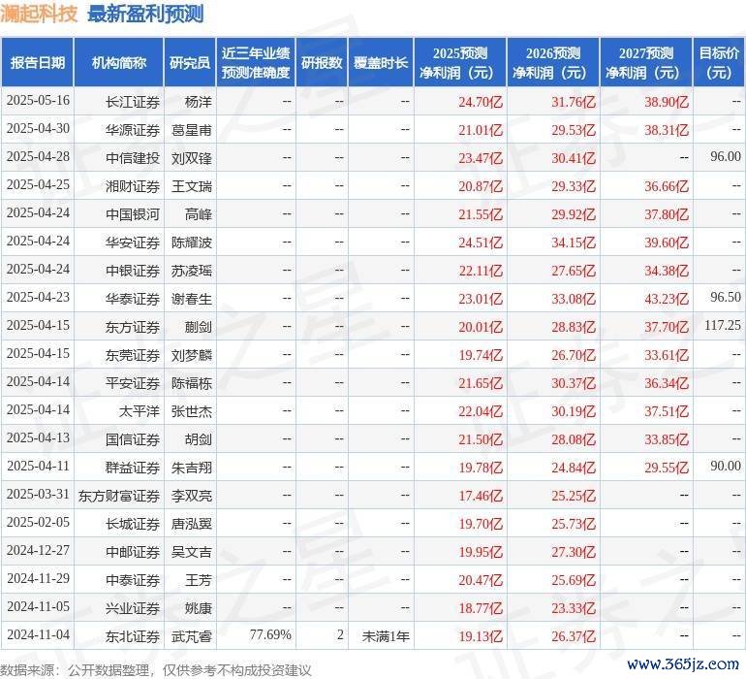The image size is (746, 679).
Task: Click the 34.15亿 profit value
Action: (574, 242)
